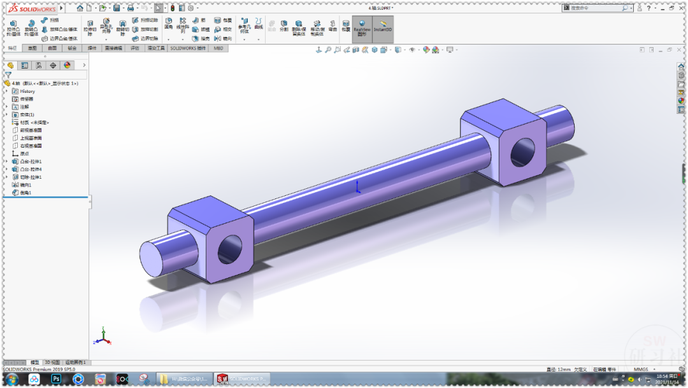
Task: Select the 旋转凸台/基体 (Revolved Boss) tool
Action: point(31,27)
